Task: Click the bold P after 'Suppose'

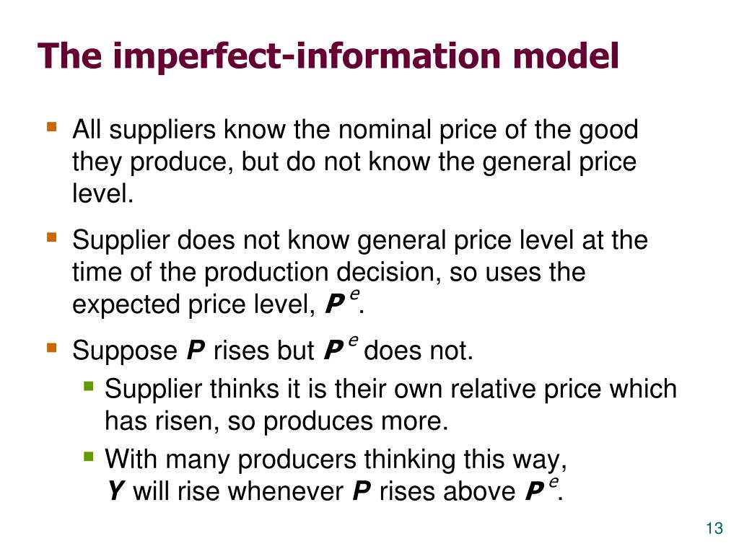Action: click(x=196, y=351)
